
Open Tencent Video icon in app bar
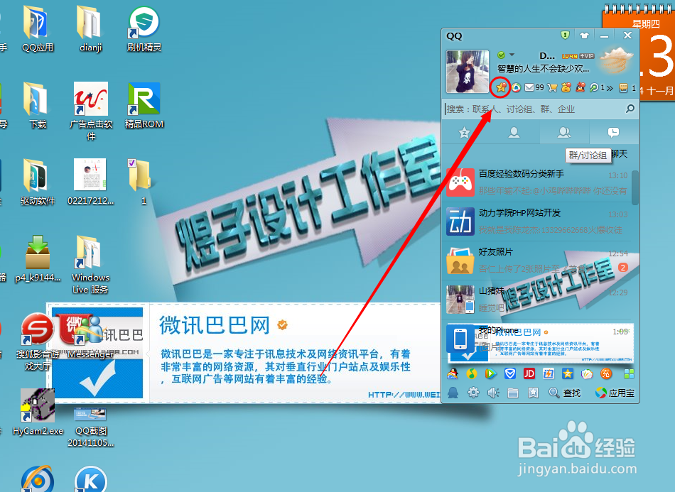click(490, 373)
